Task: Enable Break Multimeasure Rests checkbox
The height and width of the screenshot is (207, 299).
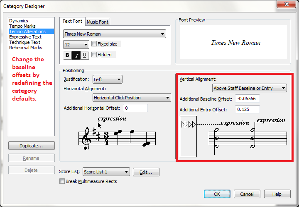Action: tap(62, 181)
